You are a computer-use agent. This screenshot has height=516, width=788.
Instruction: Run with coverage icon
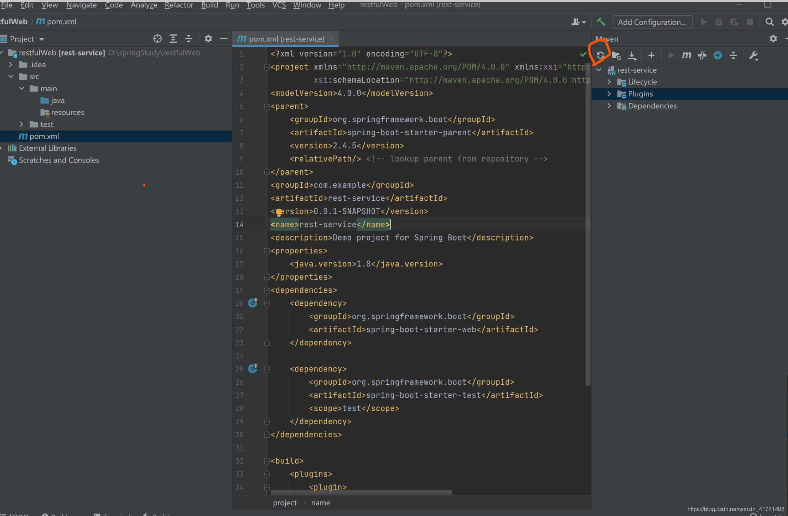click(734, 22)
